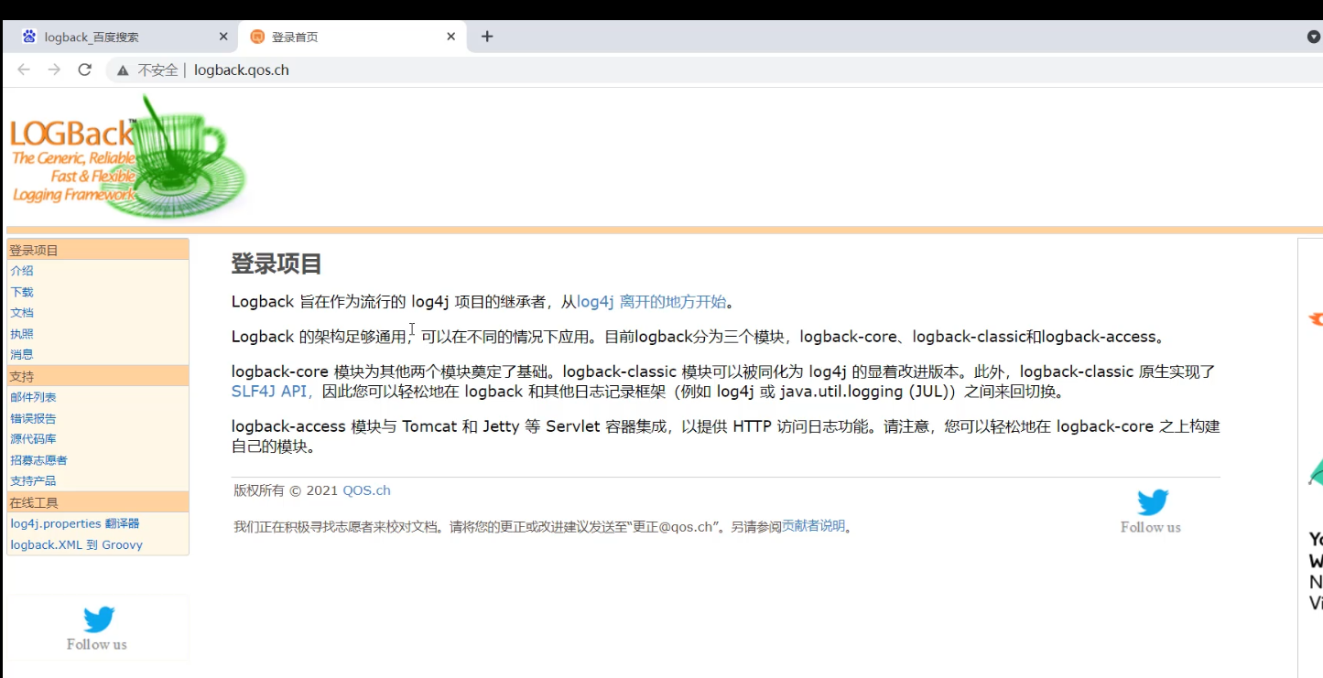1323x678 pixels.
Task: Click the browser back arrow
Action: 24,70
